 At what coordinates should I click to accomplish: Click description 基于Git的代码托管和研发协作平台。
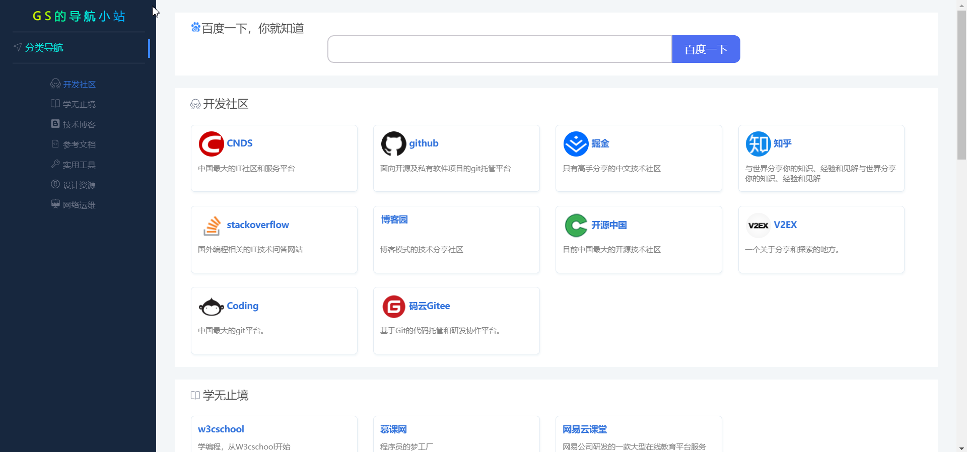pos(441,331)
